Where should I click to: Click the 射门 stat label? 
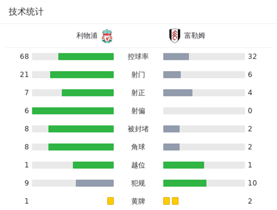point(138,75)
